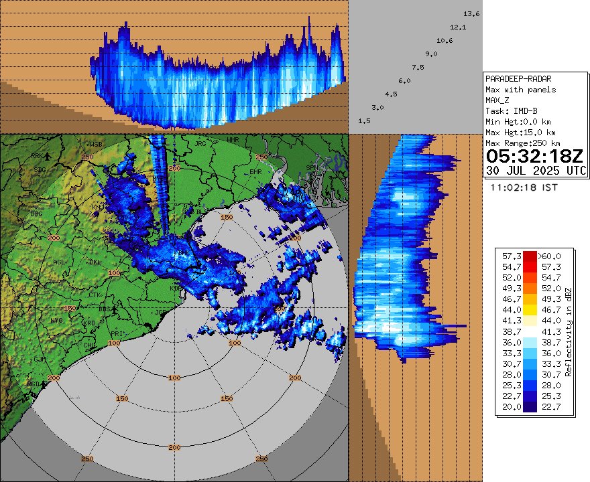Select the airplane marker at RGD
Screen dimensions: 590x482
click(44, 384)
